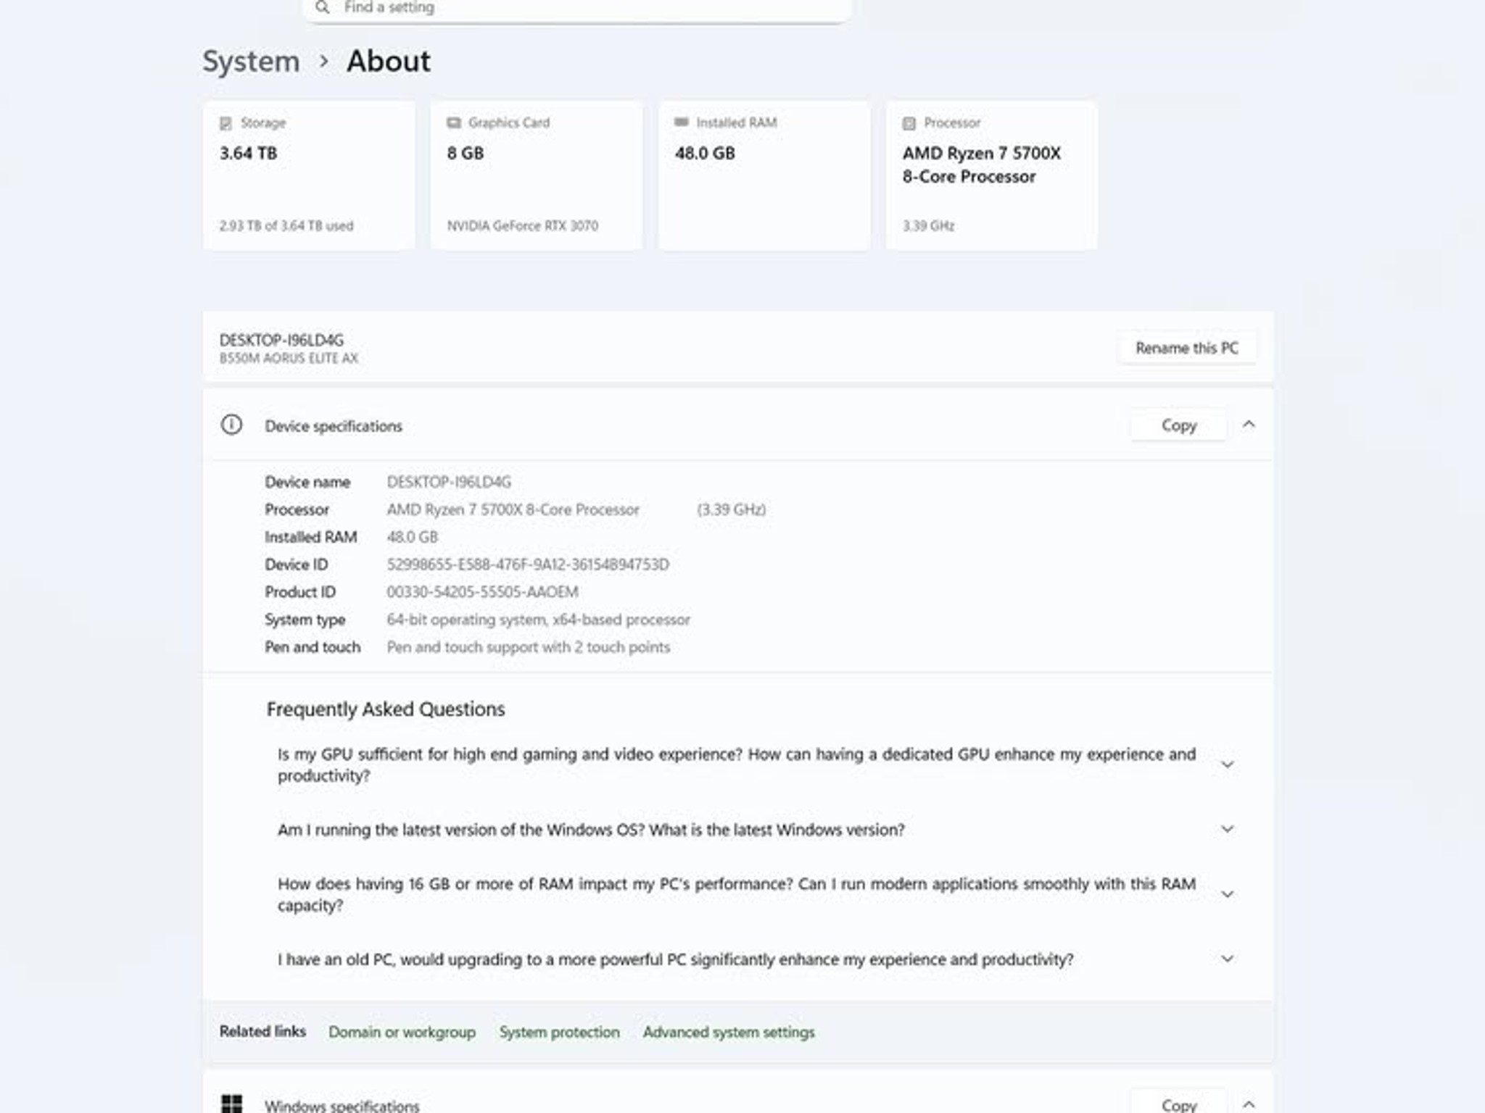Open System protection link
Image resolution: width=1485 pixels, height=1113 pixels.
(x=559, y=1032)
